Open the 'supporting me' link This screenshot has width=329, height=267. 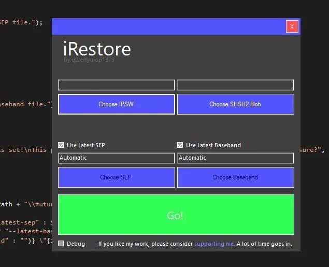coord(214,244)
